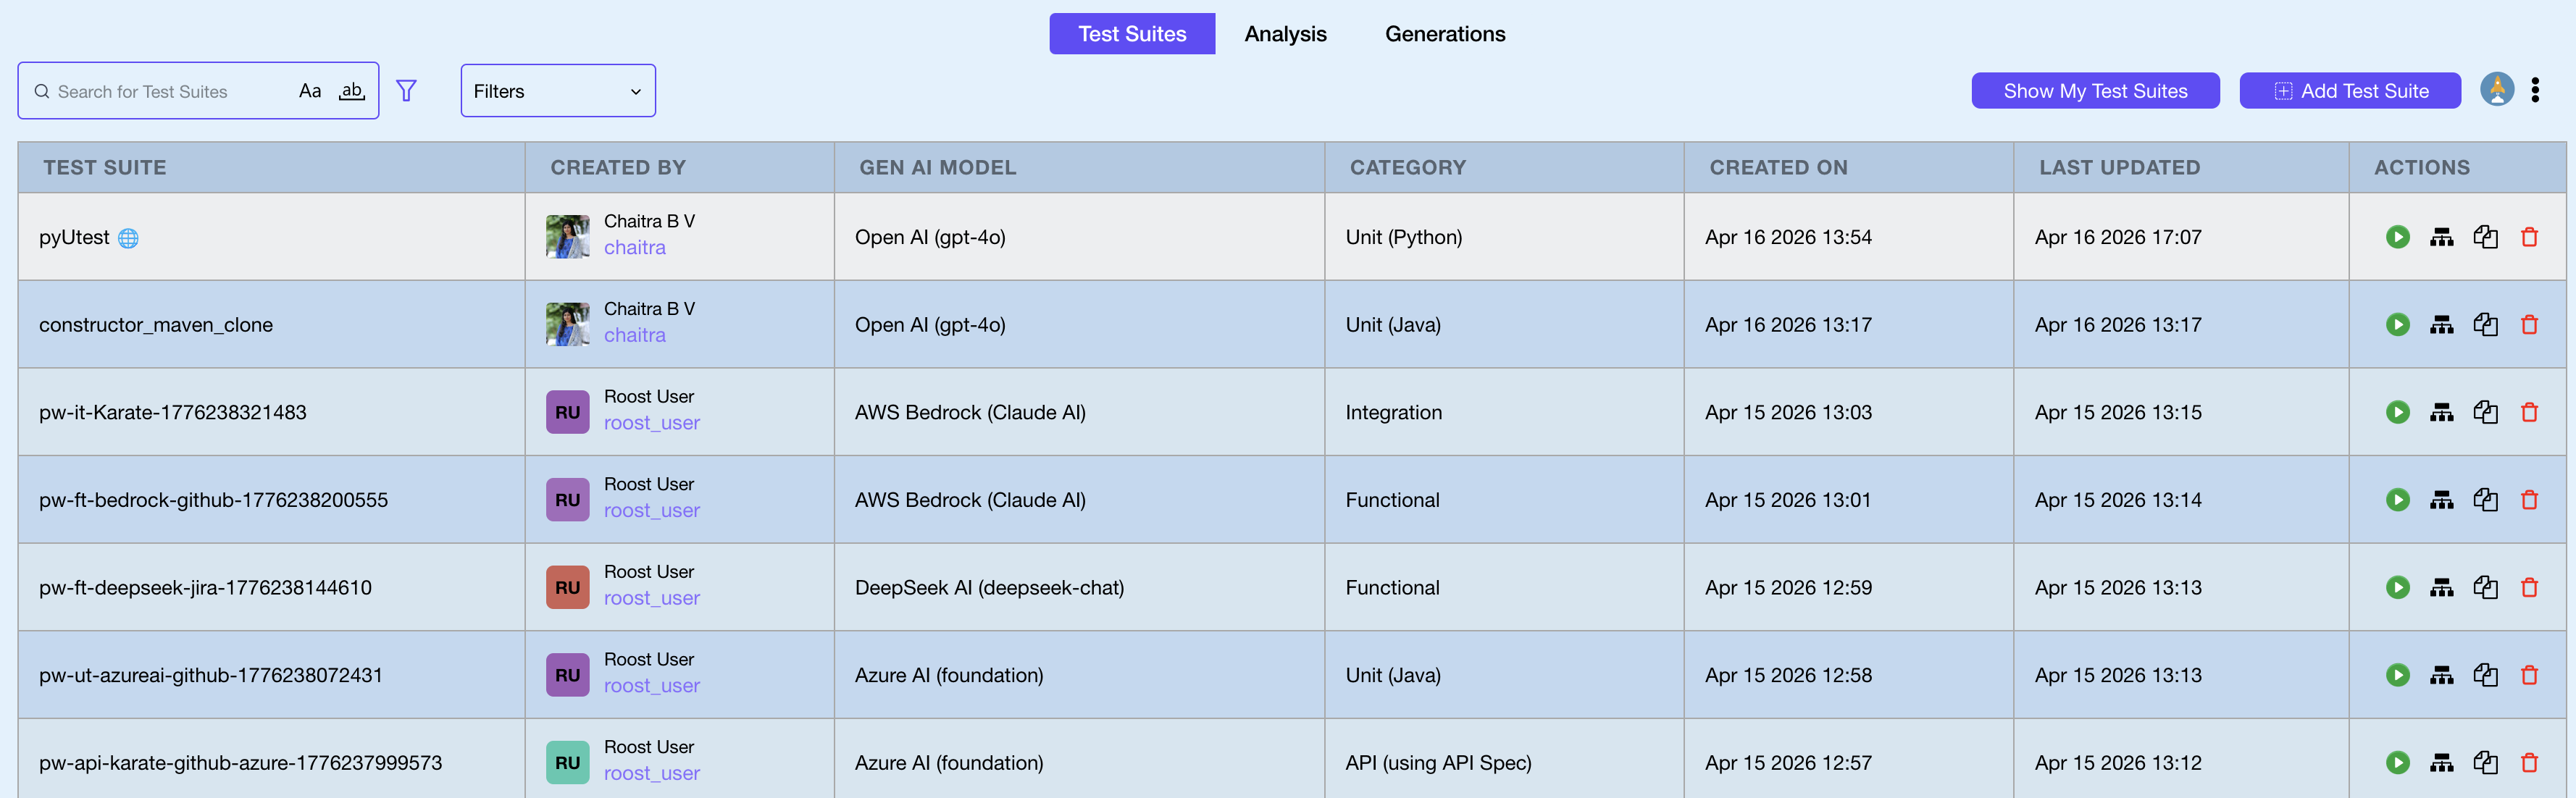Clone the pw-it-Karate-1776238321483 suite

click(2485, 412)
